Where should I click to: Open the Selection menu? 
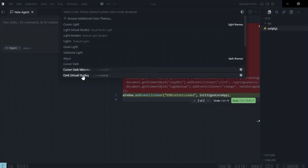31,4
